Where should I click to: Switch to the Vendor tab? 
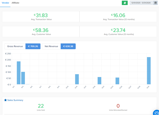pyautogui.click(x=6, y=3)
